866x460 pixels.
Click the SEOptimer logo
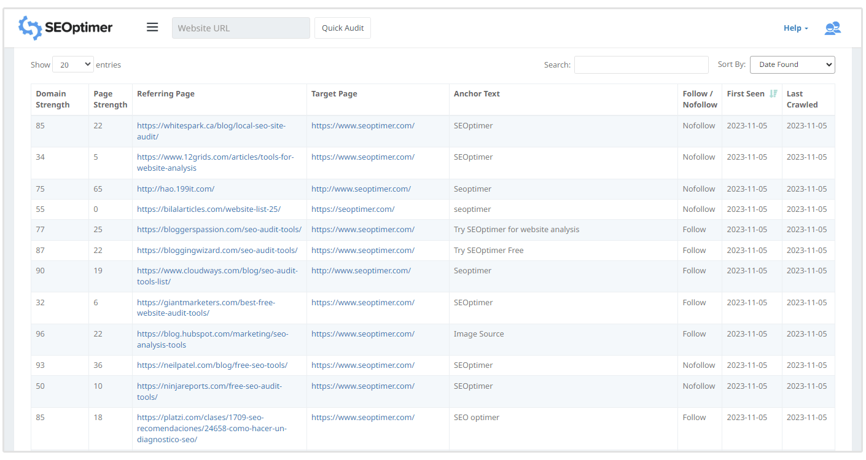click(66, 28)
